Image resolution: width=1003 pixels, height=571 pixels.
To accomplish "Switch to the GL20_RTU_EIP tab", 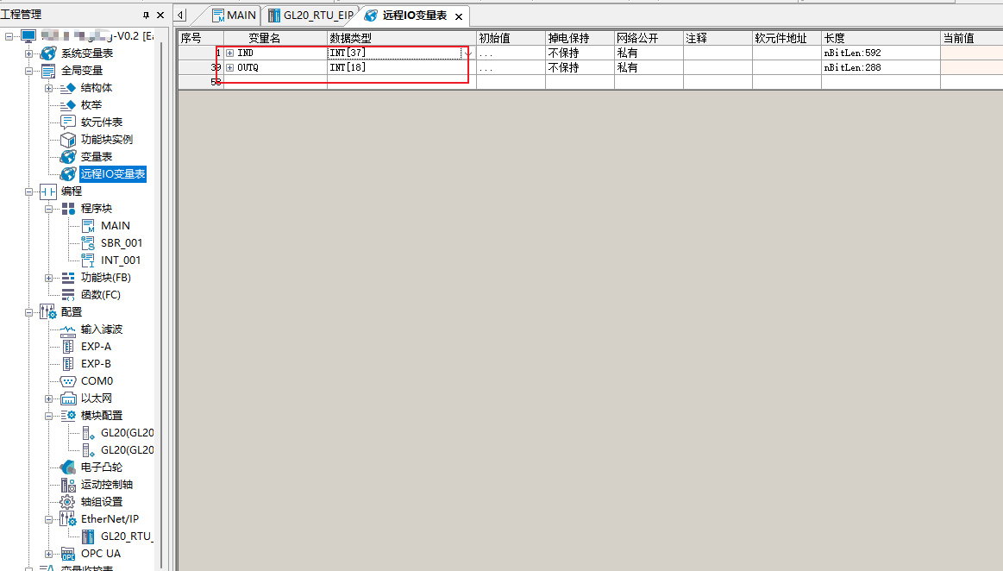I will [310, 16].
